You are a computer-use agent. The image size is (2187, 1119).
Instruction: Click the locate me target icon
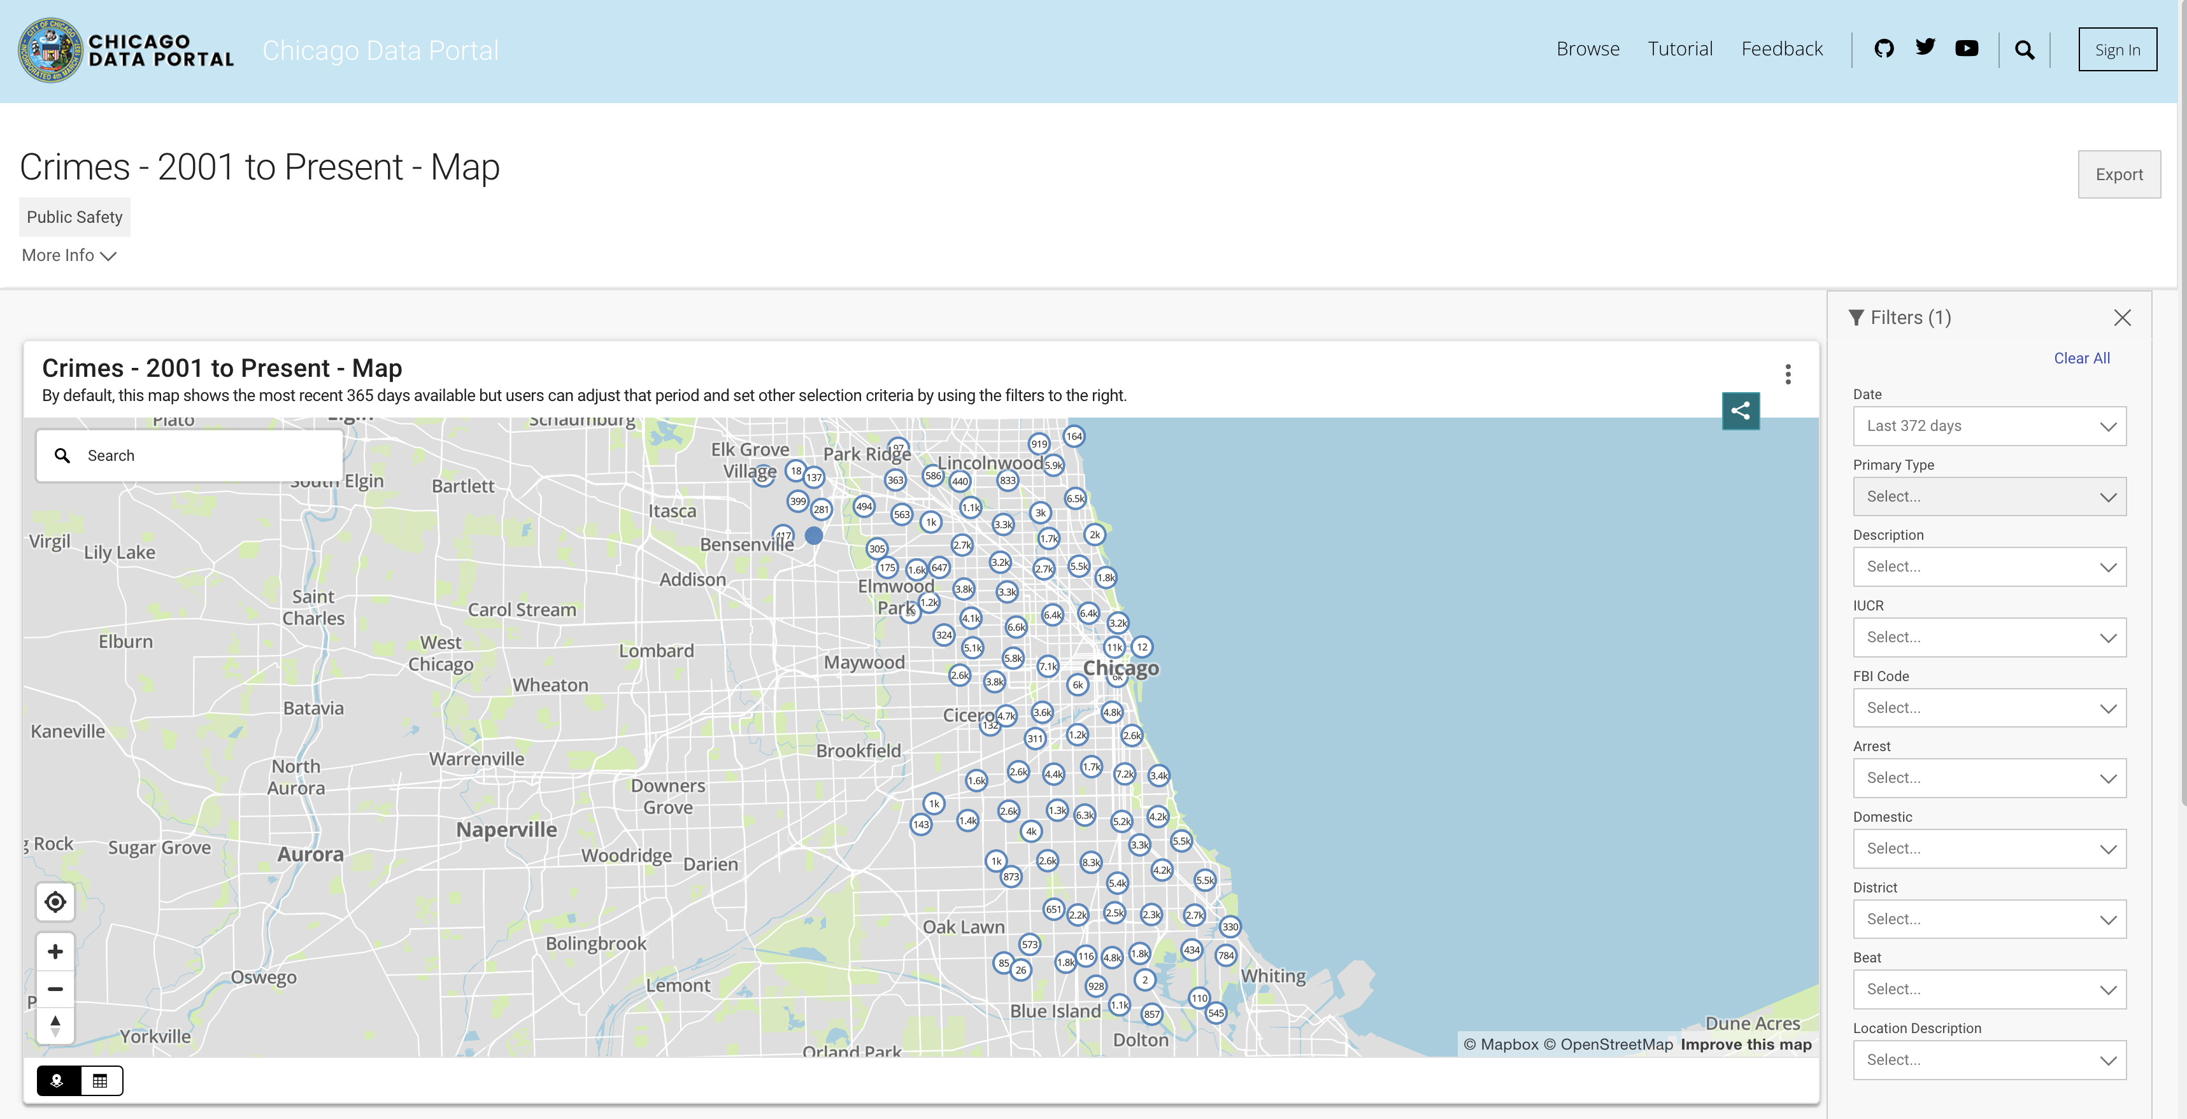(x=55, y=901)
